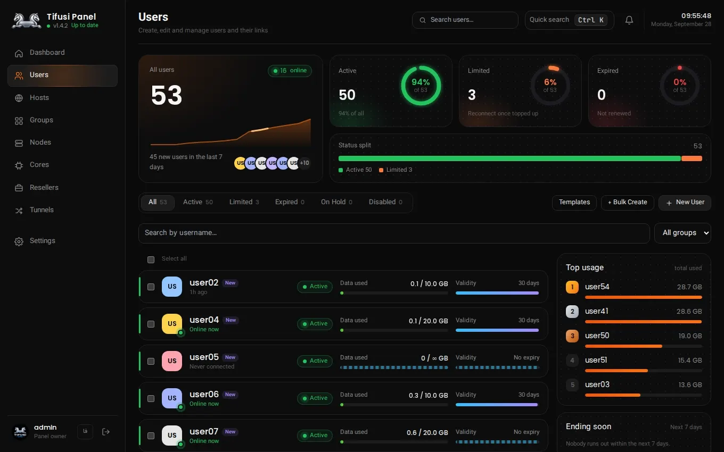The image size is (724, 452).
Task: Click the New User button
Action: click(685, 203)
